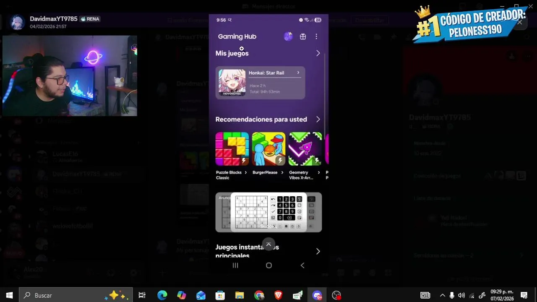Expand Juegos instantáneos principales arrow
This screenshot has height=302, width=537.
318,251
